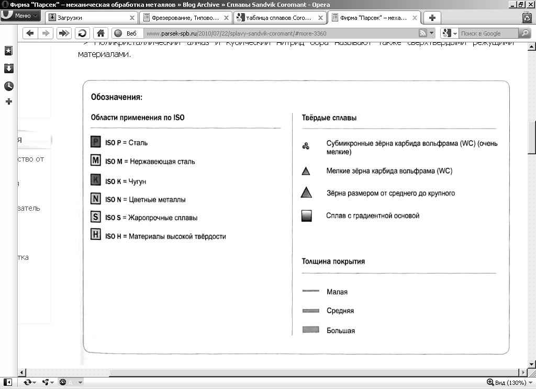Click the search magnifier button
536x389 pixels.
point(524,33)
